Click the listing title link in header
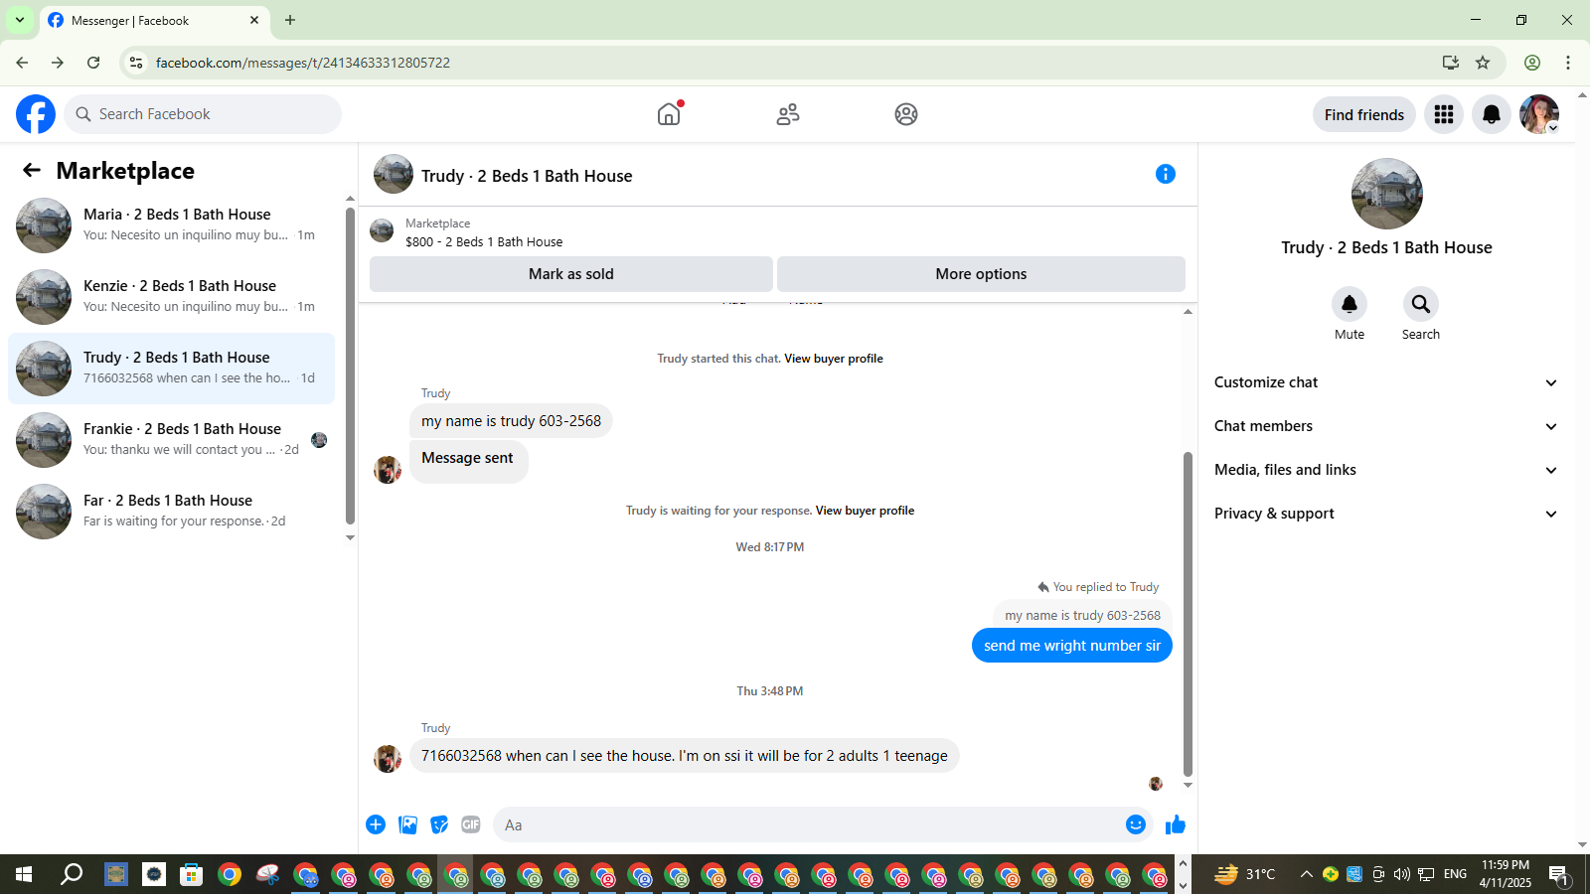This screenshot has height=894, width=1590. pos(527,176)
